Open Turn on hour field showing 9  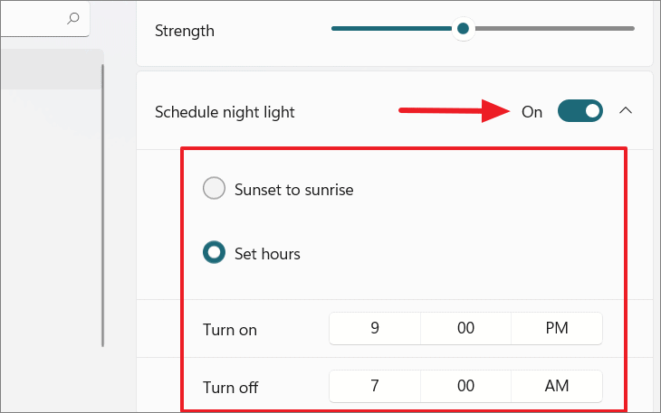(x=375, y=328)
